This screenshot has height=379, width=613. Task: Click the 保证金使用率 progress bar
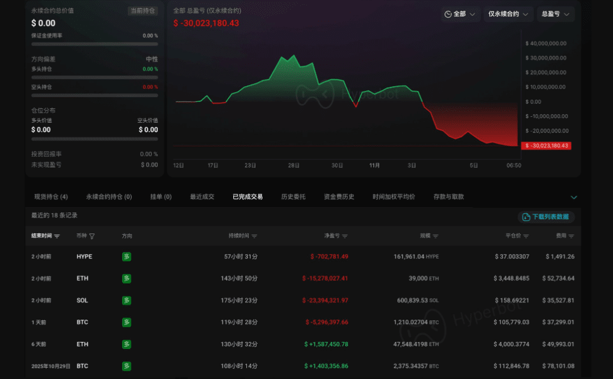(x=94, y=44)
